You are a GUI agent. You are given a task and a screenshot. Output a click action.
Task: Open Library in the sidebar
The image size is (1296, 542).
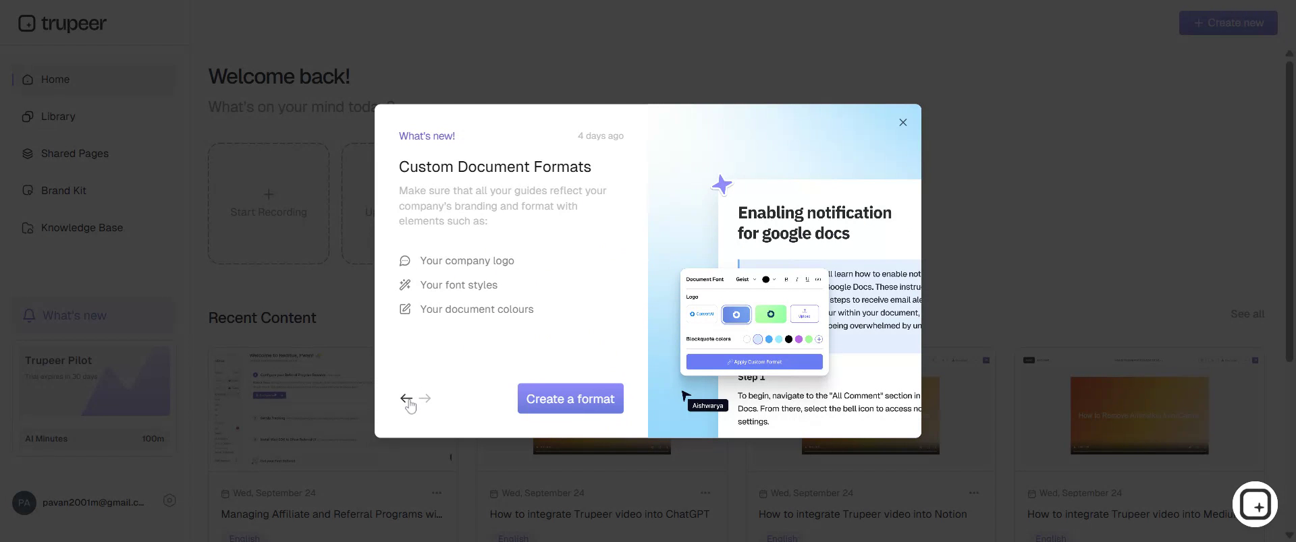94,117
